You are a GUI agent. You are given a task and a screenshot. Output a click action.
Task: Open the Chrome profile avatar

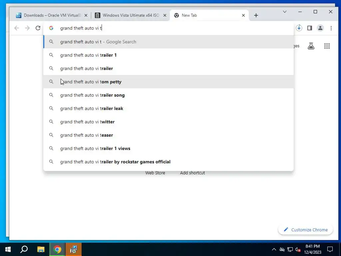click(320, 28)
